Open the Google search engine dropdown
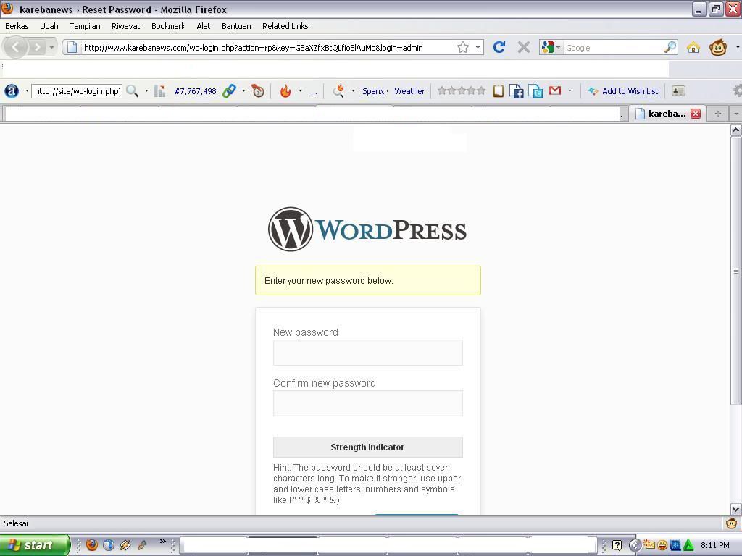Screen dimensions: 742x556 pyautogui.click(x=551, y=48)
